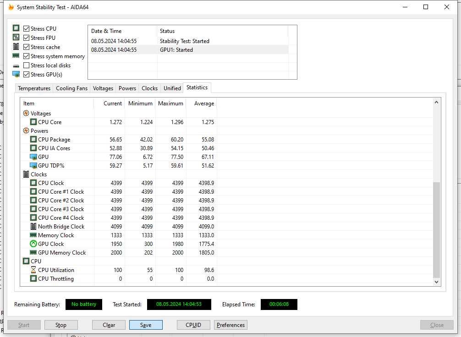Click the CPU IA Cores row icon
The width and height of the screenshot is (461, 337).
(x=33, y=148)
